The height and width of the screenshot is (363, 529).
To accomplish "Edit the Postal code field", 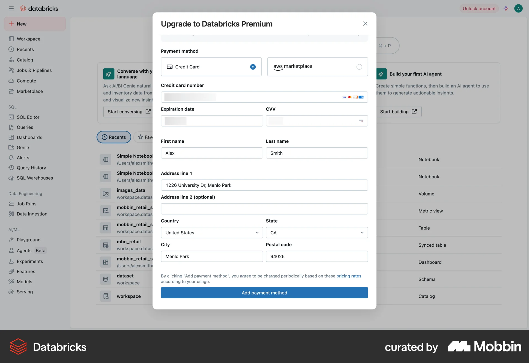I will [316, 256].
